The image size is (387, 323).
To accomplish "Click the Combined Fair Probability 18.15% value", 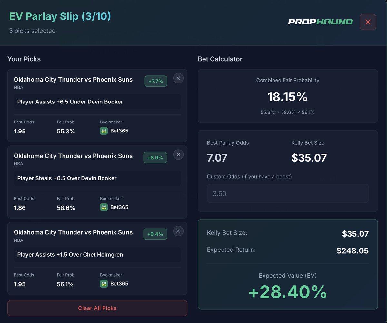I will 288,97.
